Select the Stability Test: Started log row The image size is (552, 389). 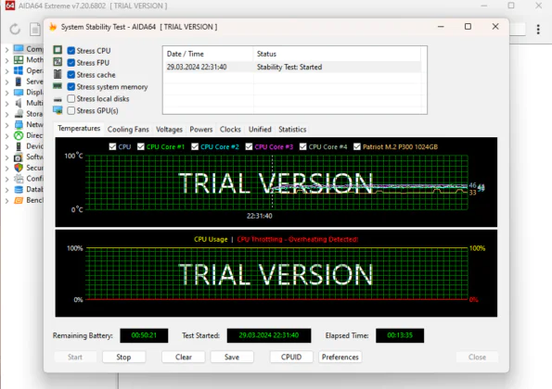coord(293,67)
